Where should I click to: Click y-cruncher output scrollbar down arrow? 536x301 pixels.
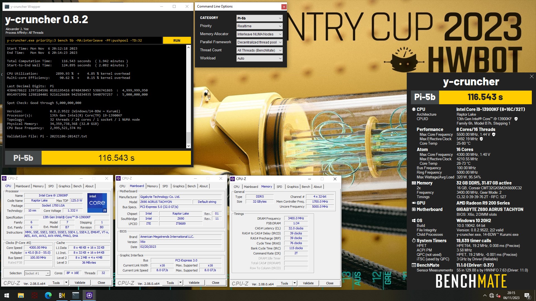point(188,146)
